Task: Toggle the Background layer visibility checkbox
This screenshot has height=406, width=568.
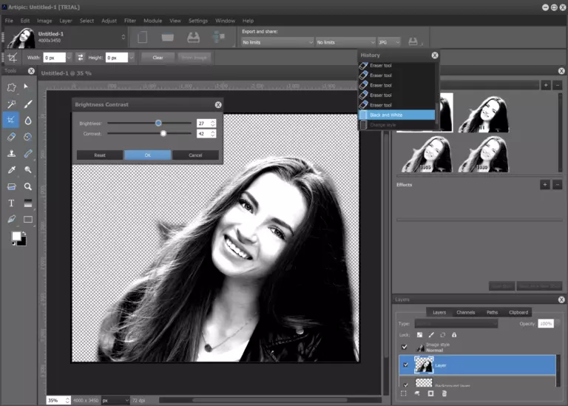Action: pos(404,385)
